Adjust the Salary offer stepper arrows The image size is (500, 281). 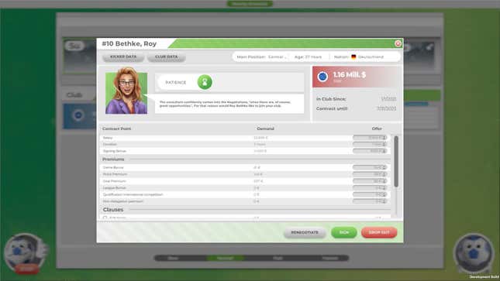coord(384,138)
